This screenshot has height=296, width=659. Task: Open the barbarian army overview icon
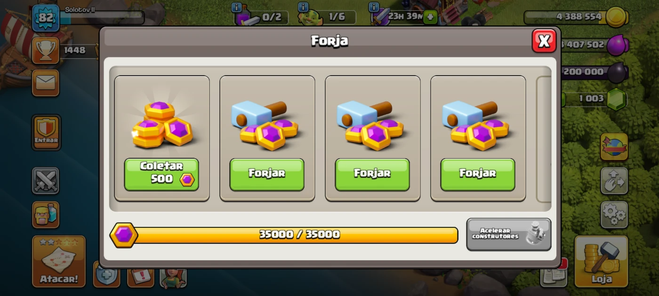click(46, 215)
